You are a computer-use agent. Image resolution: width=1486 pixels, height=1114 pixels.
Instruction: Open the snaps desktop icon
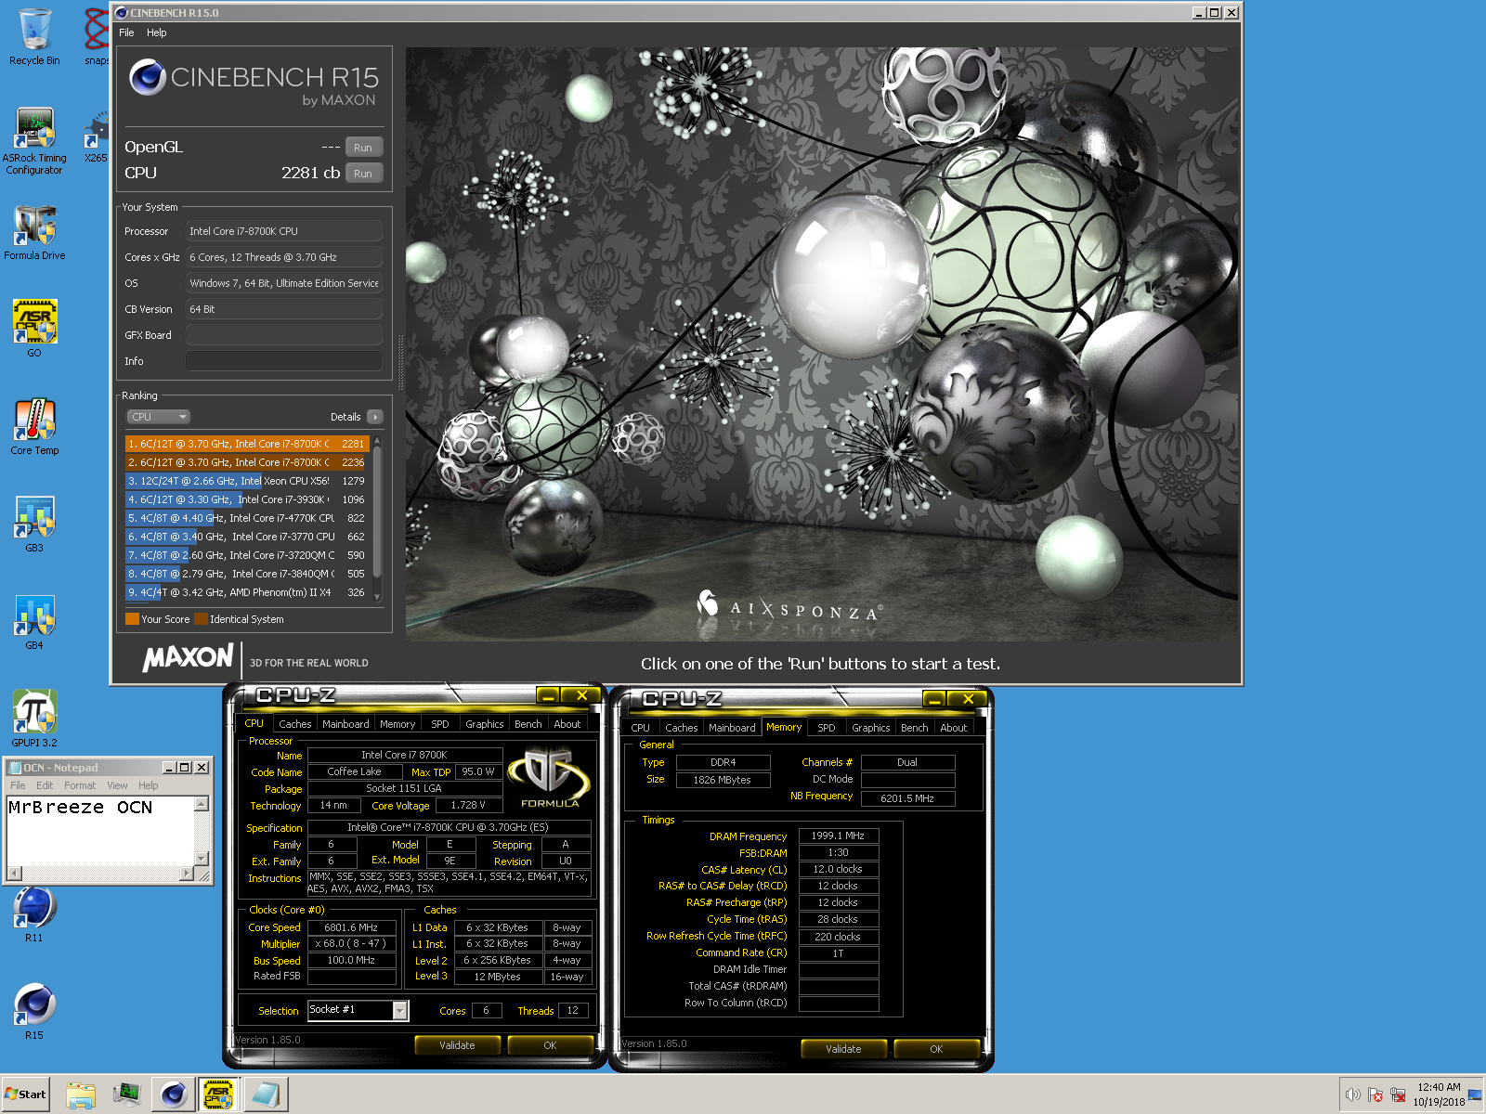(96, 37)
